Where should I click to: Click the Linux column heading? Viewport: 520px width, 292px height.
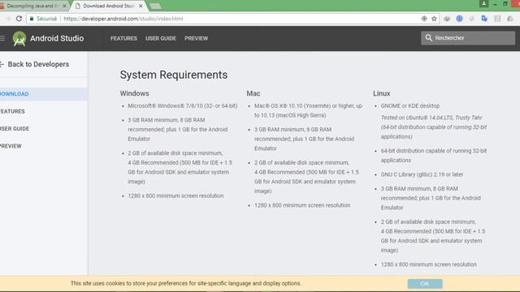coord(381,94)
